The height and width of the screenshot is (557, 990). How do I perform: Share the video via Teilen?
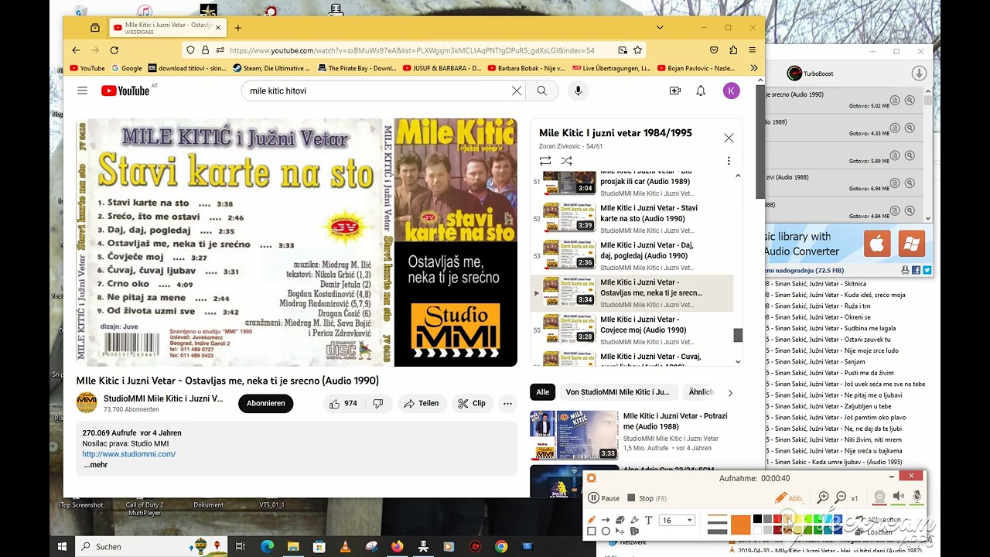(x=421, y=403)
